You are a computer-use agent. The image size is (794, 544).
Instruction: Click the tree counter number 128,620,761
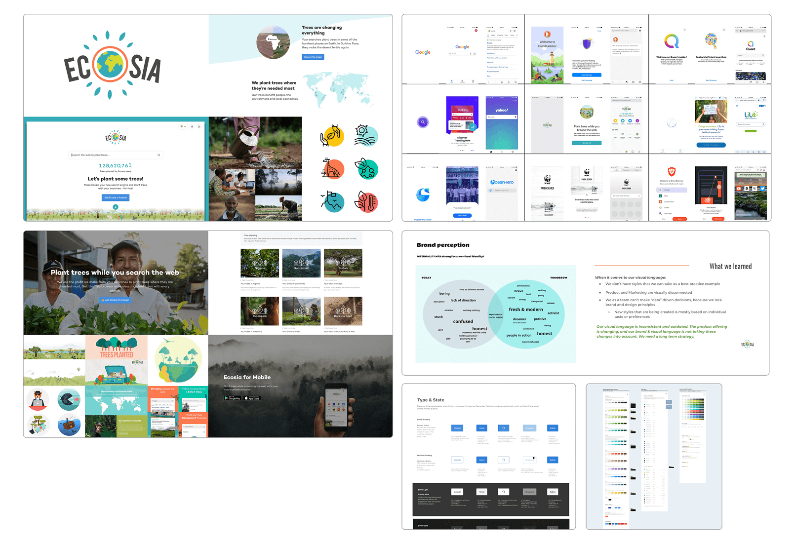tap(115, 166)
